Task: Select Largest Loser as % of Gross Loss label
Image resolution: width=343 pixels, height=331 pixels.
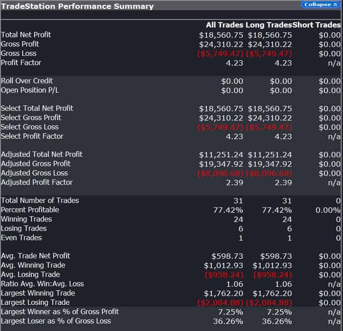Action: (x=56, y=321)
